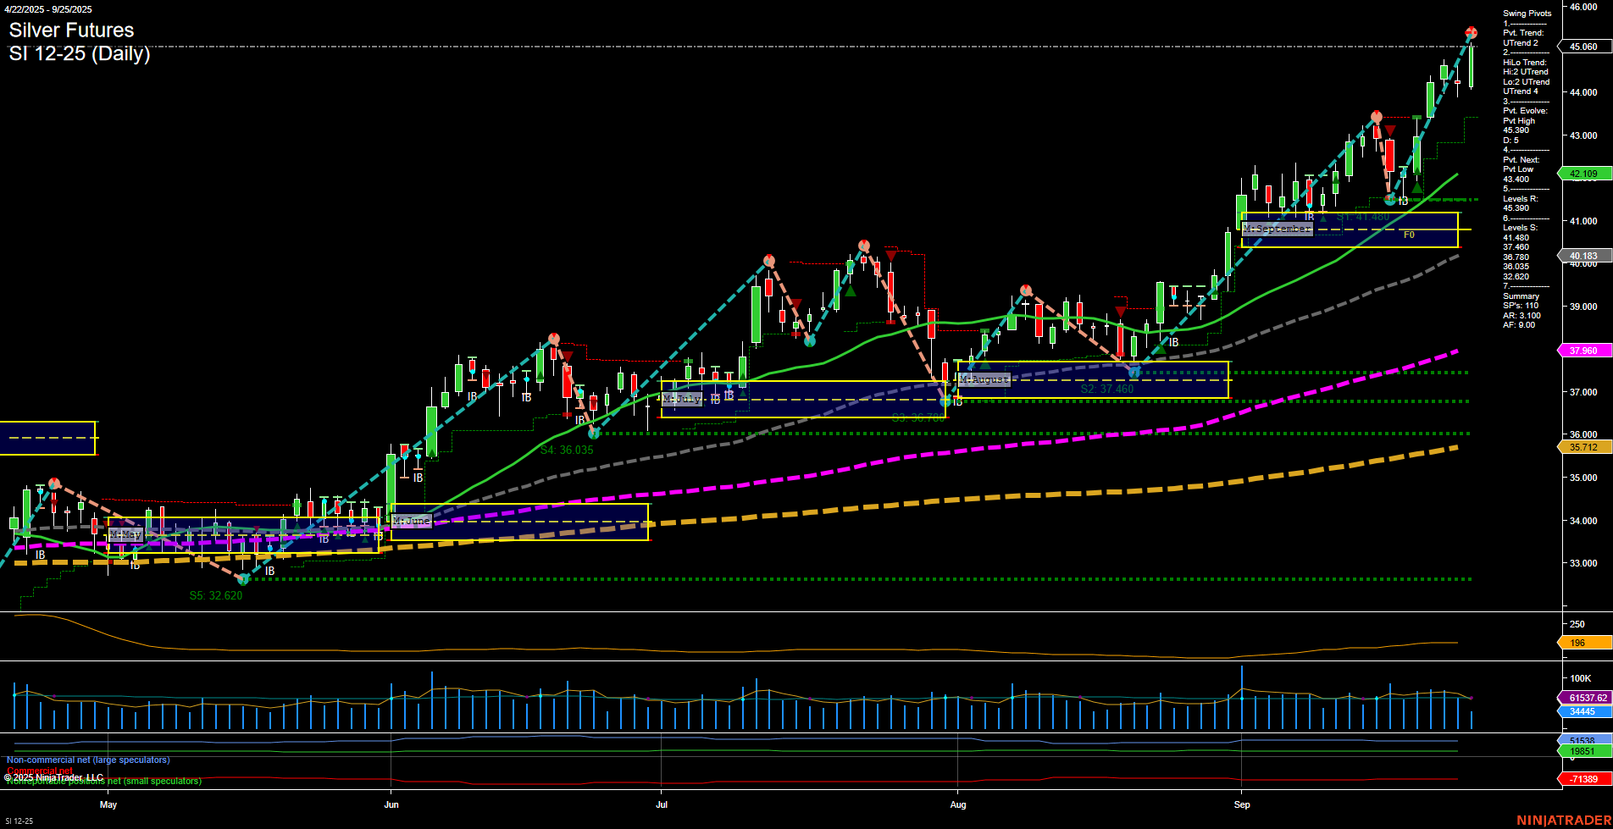The width and height of the screenshot is (1613, 829).
Task: Select the M-August pivot range label
Action: (984, 379)
